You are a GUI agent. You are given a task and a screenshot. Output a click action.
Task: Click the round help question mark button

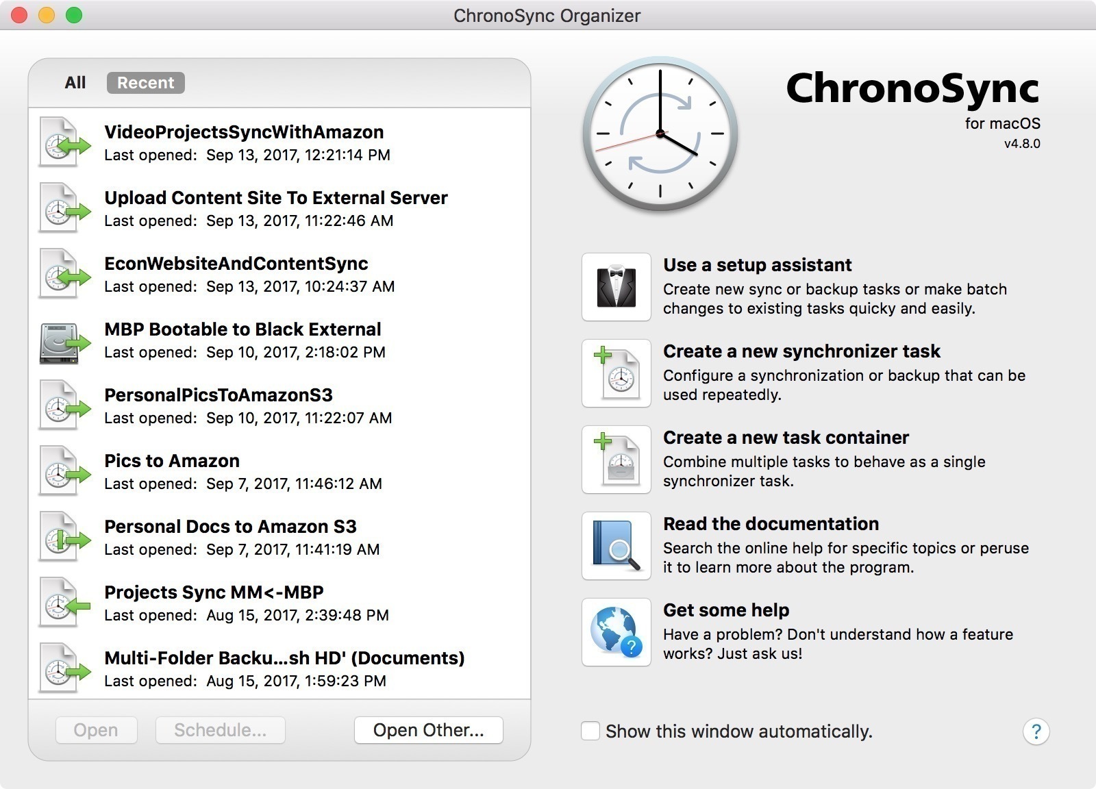1036,731
